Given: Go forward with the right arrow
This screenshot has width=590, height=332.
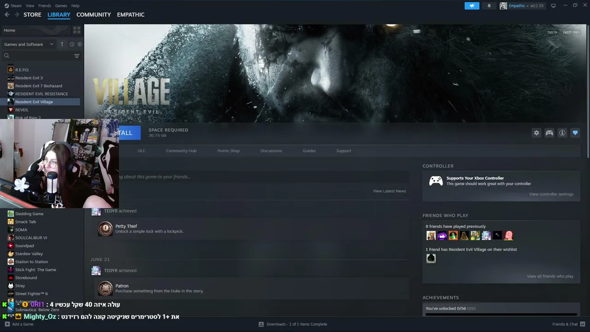Looking at the screenshot, I should click(x=17, y=15).
